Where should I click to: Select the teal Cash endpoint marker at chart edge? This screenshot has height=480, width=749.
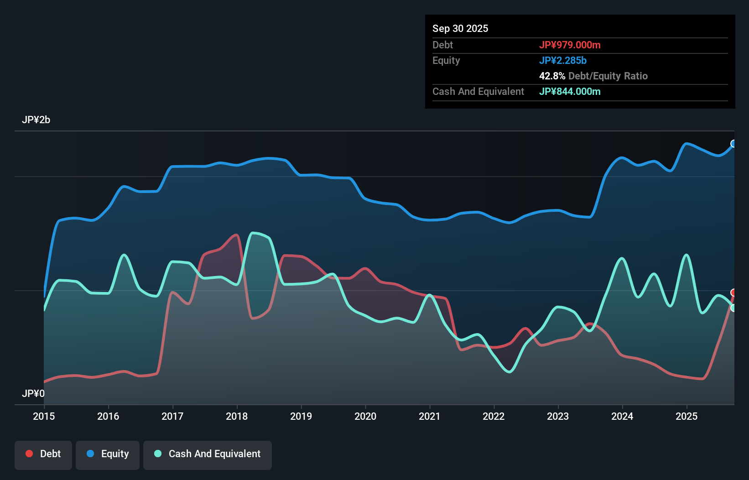tap(733, 308)
